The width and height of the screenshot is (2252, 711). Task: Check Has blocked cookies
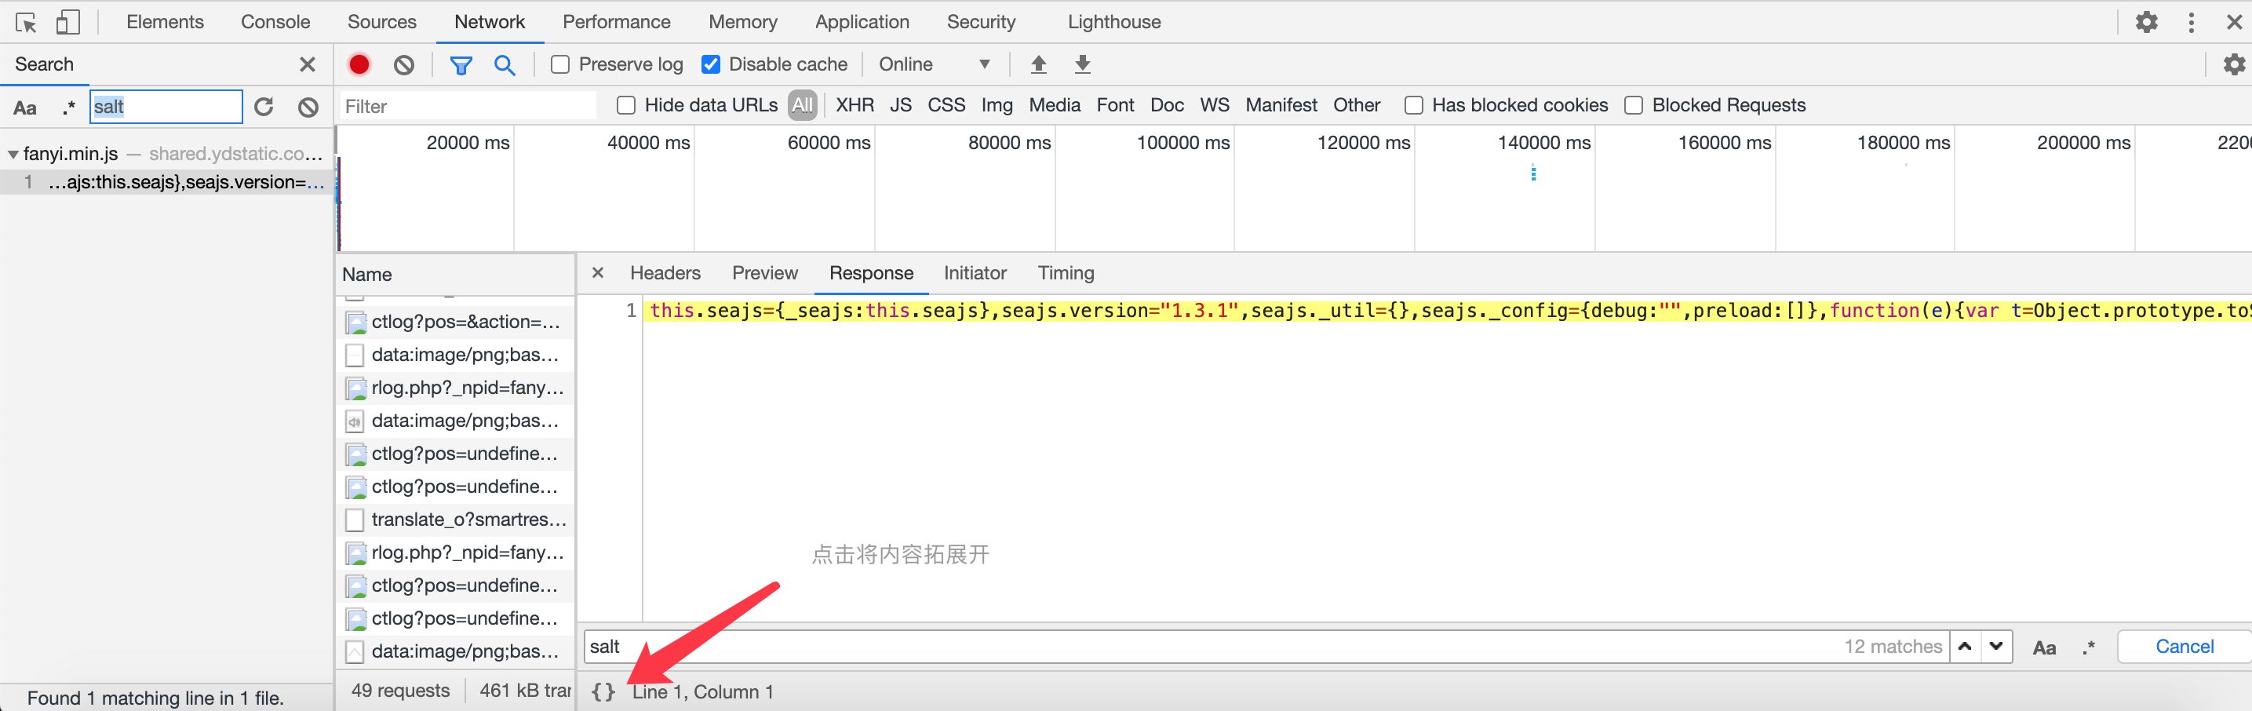coord(1412,106)
